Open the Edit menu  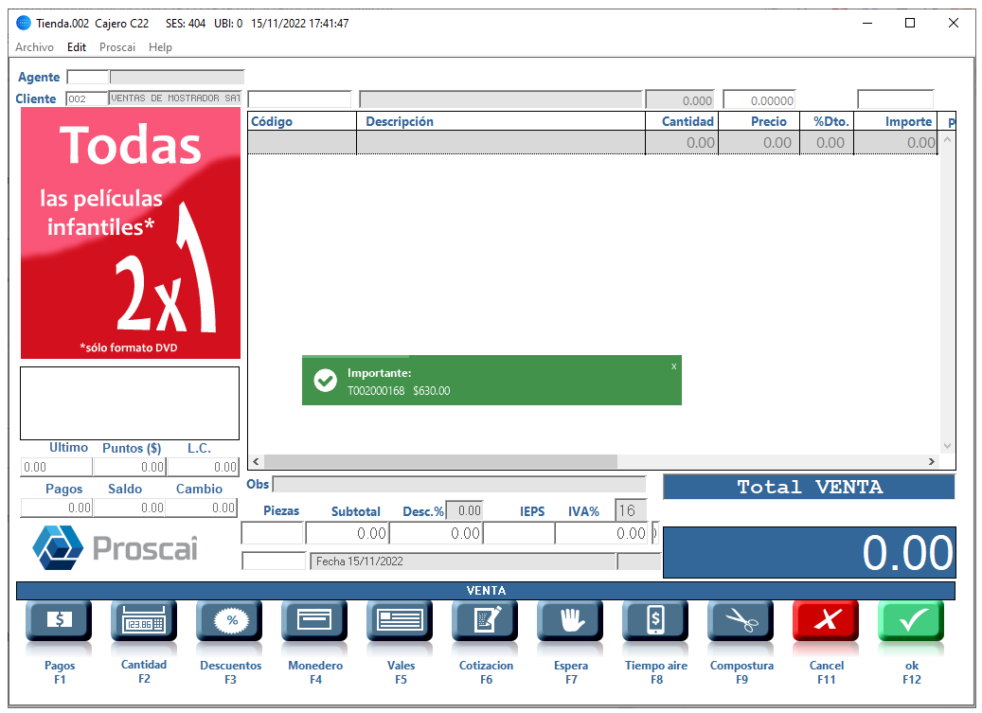coord(77,47)
